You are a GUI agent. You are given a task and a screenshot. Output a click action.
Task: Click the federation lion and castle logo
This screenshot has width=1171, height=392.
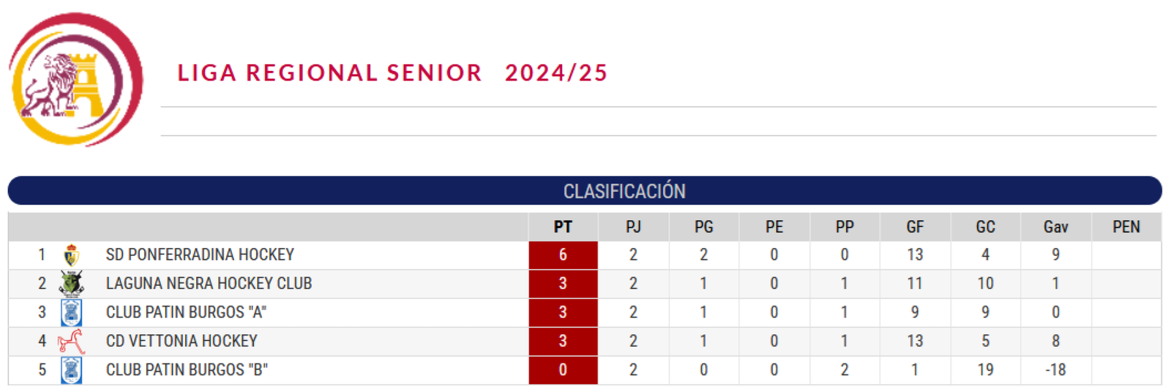tap(76, 80)
